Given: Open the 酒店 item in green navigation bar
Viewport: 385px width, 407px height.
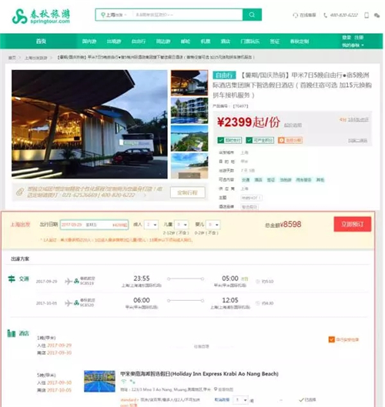Looking at the screenshot, I should (226, 42).
